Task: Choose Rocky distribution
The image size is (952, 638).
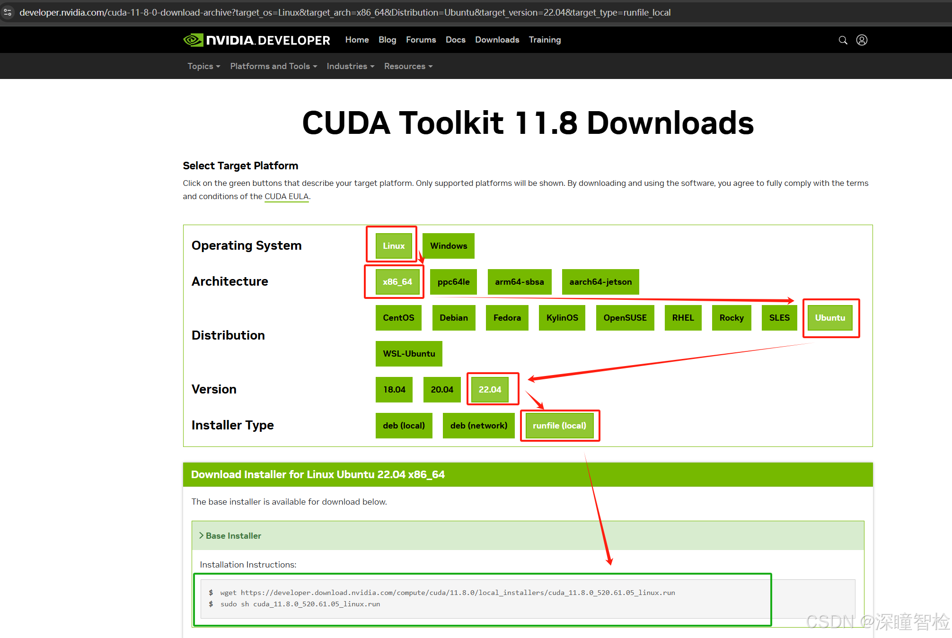Action: tap(732, 318)
